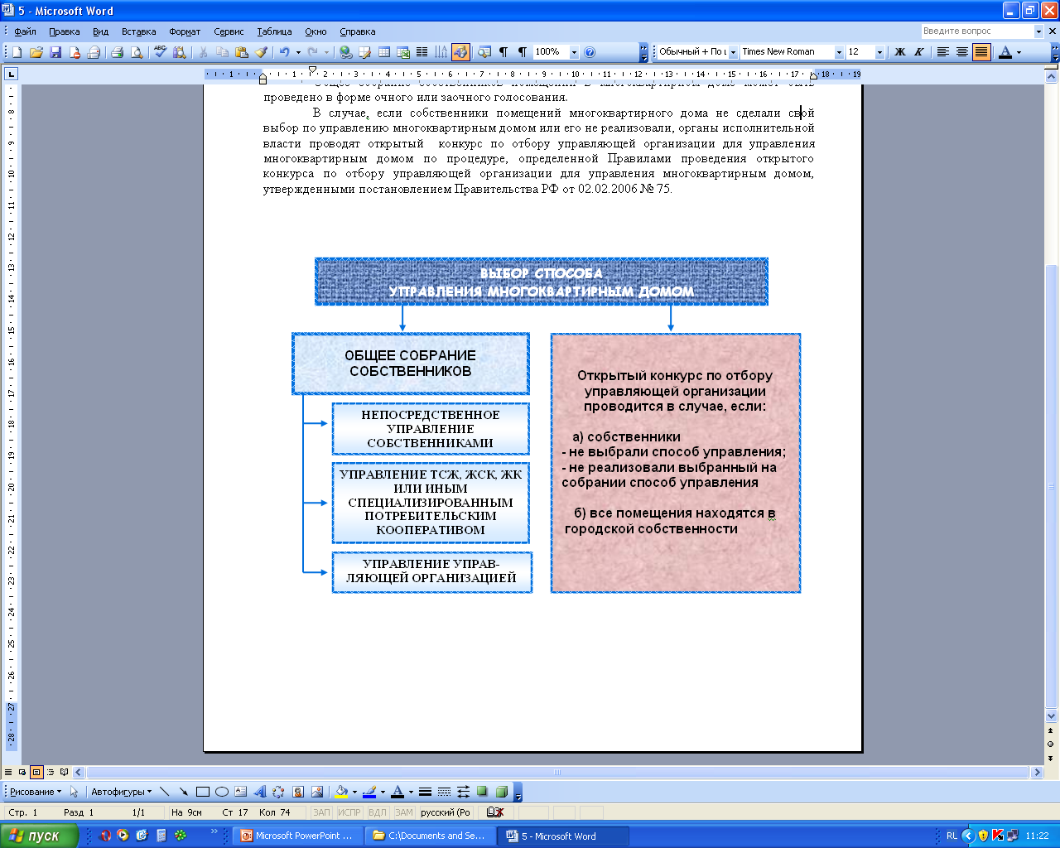Open Print Preview with the magnifier icon
The height and width of the screenshot is (848, 1060).
[x=136, y=51]
